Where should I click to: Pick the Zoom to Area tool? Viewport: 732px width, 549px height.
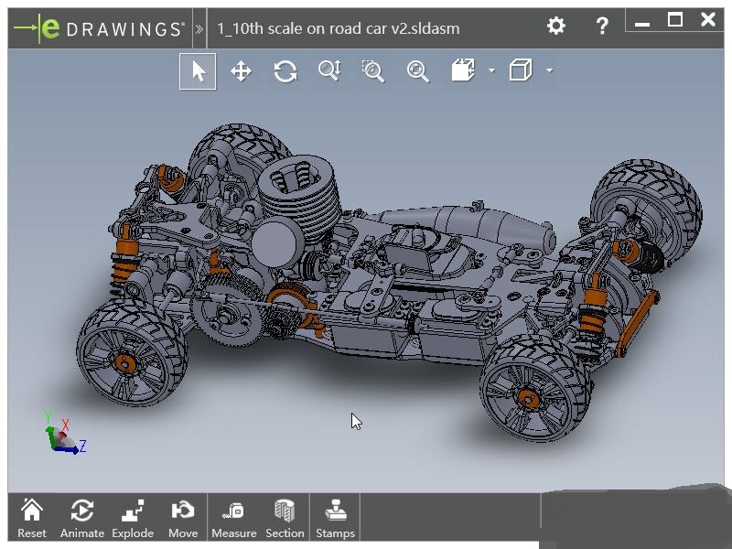point(373,71)
